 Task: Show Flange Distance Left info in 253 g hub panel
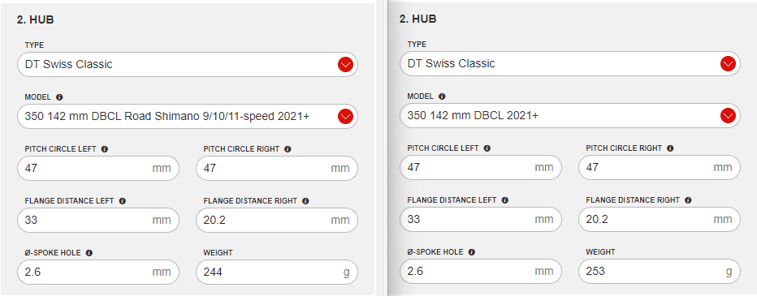[x=504, y=200]
